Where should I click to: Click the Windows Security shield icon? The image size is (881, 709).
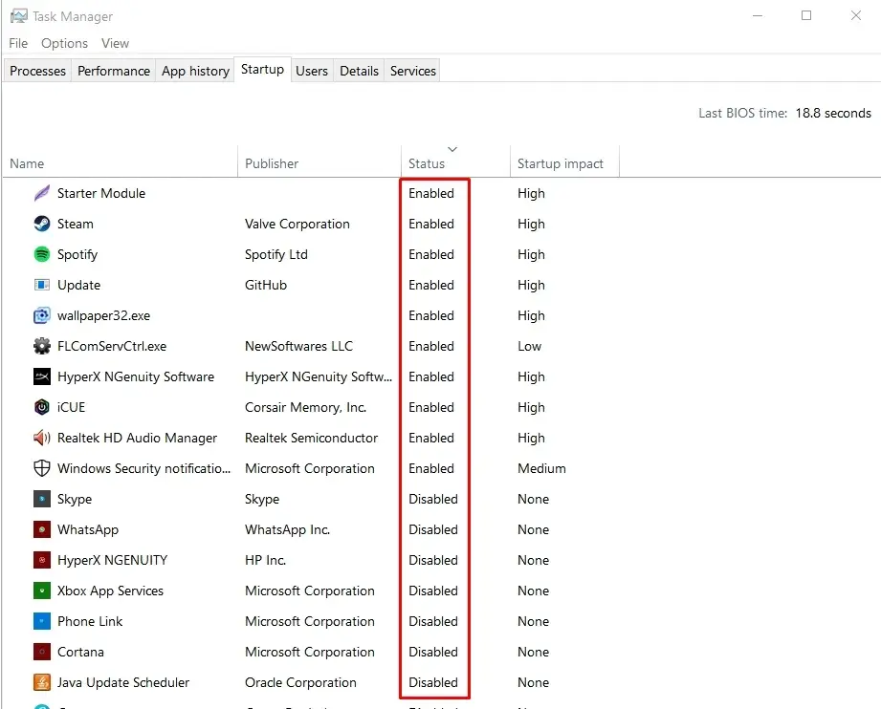click(x=41, y=468)
